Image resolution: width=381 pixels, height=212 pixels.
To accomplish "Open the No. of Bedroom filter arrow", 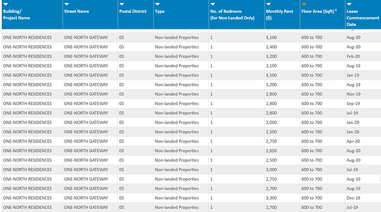I will point(213,4).
